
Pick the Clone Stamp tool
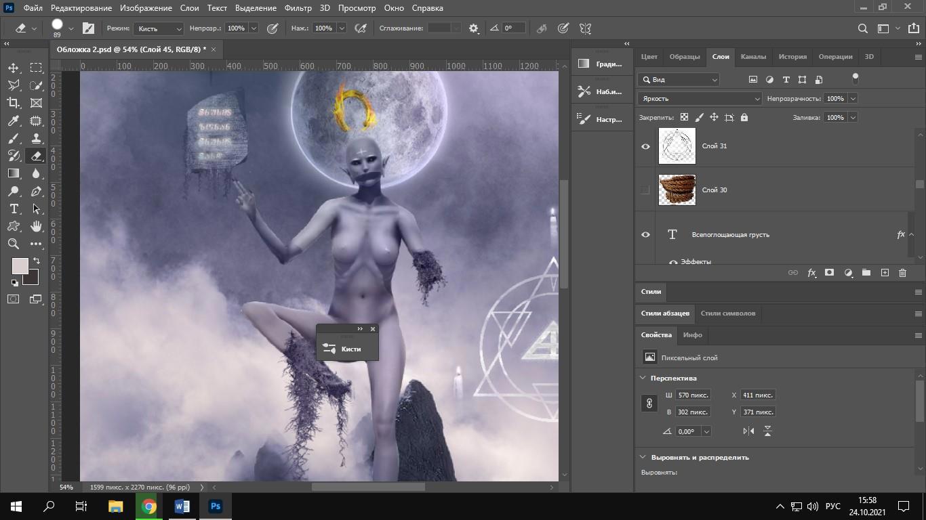pos(37,138)
